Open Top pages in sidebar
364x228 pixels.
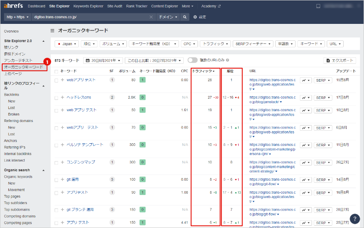pos(12,196)
